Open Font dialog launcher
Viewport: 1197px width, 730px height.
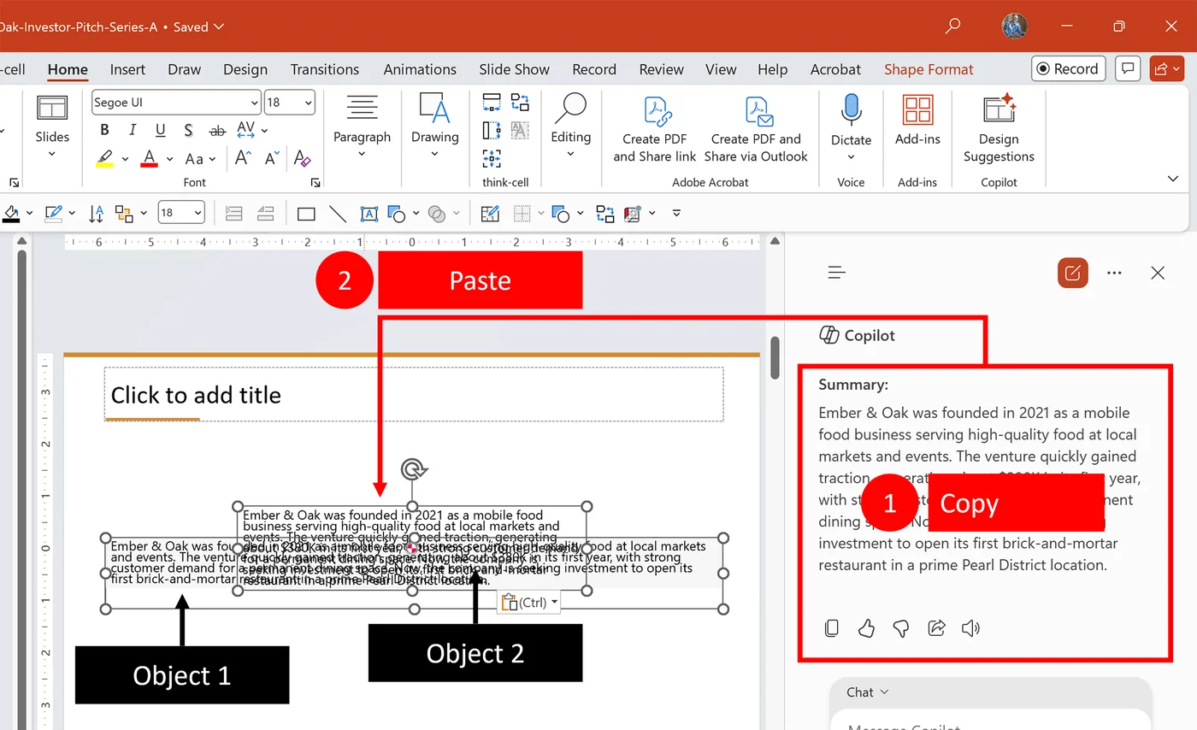(x=315, y=182)
